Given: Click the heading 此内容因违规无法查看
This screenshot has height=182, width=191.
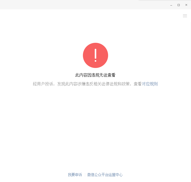Looking at the screenshot, I should click(95, 75).
